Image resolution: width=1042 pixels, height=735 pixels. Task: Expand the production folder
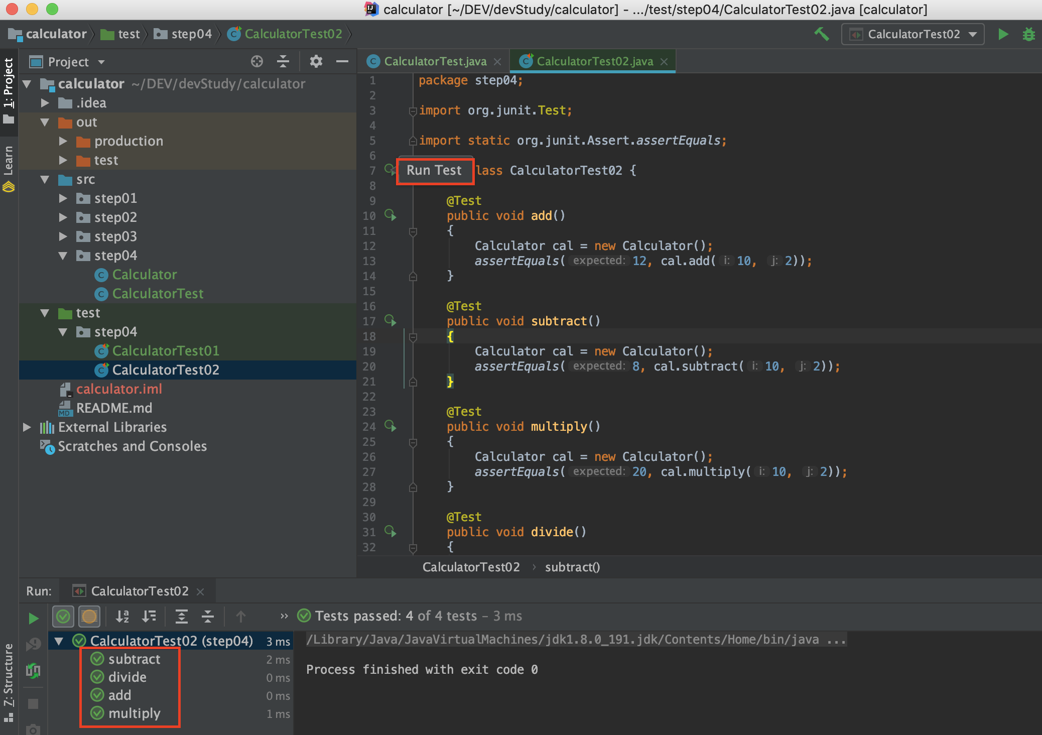[63, 141]
